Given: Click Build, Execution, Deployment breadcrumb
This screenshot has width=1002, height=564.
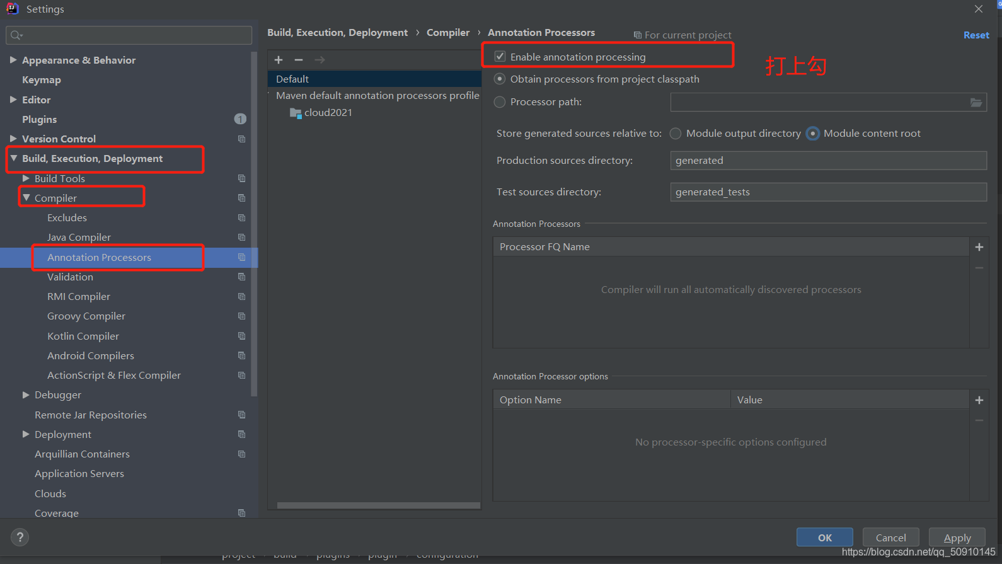Looking at the screenshot, I should pos(338,33).
